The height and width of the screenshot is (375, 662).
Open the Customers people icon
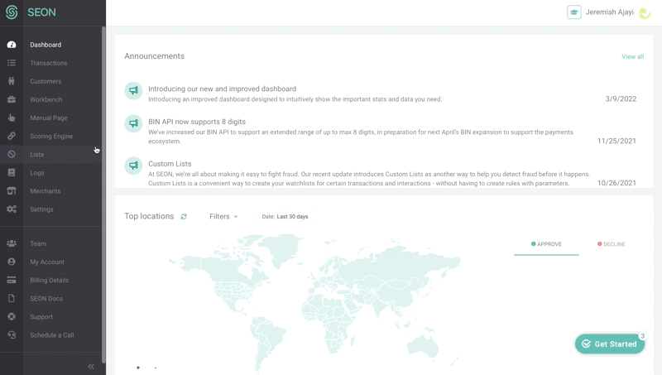(12, 81)
